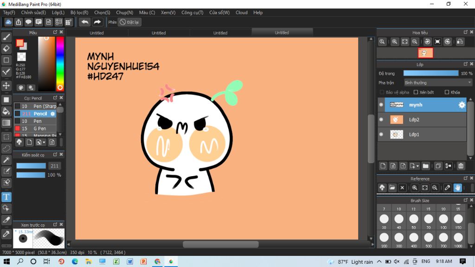The width and height of the screenshot is (475, 267).
Task: Undock the Brush Size panel
Action: [466, 200]
